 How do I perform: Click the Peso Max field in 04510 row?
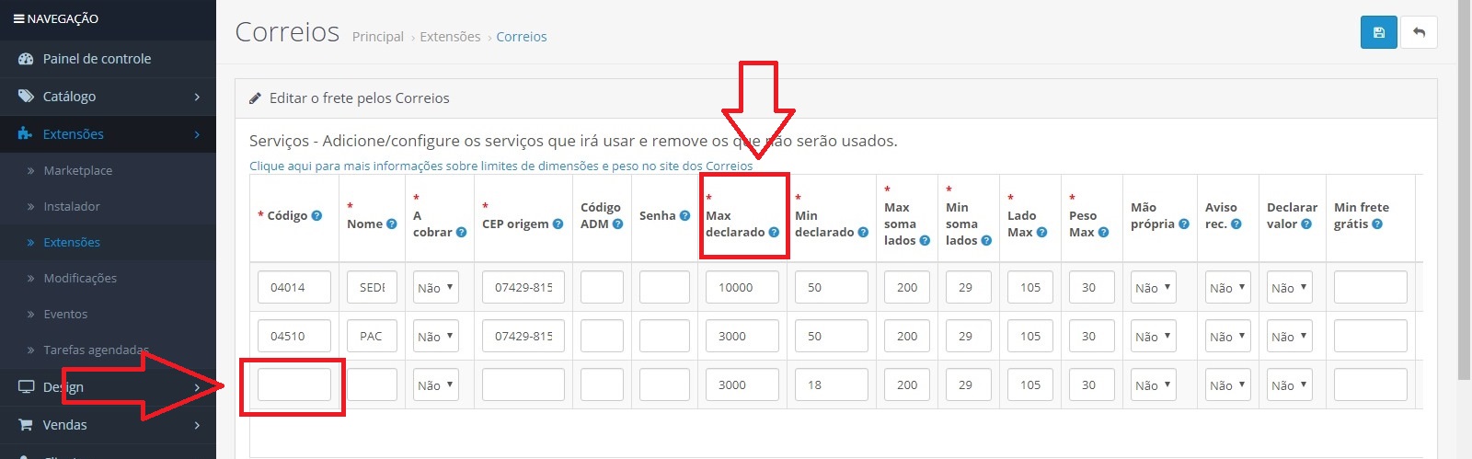click(x=1092, y=336)
